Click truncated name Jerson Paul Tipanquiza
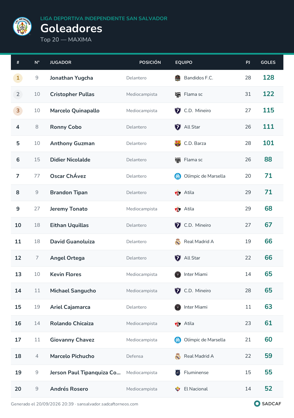This screenshot has width=294, height=418. tap(85, 373)
